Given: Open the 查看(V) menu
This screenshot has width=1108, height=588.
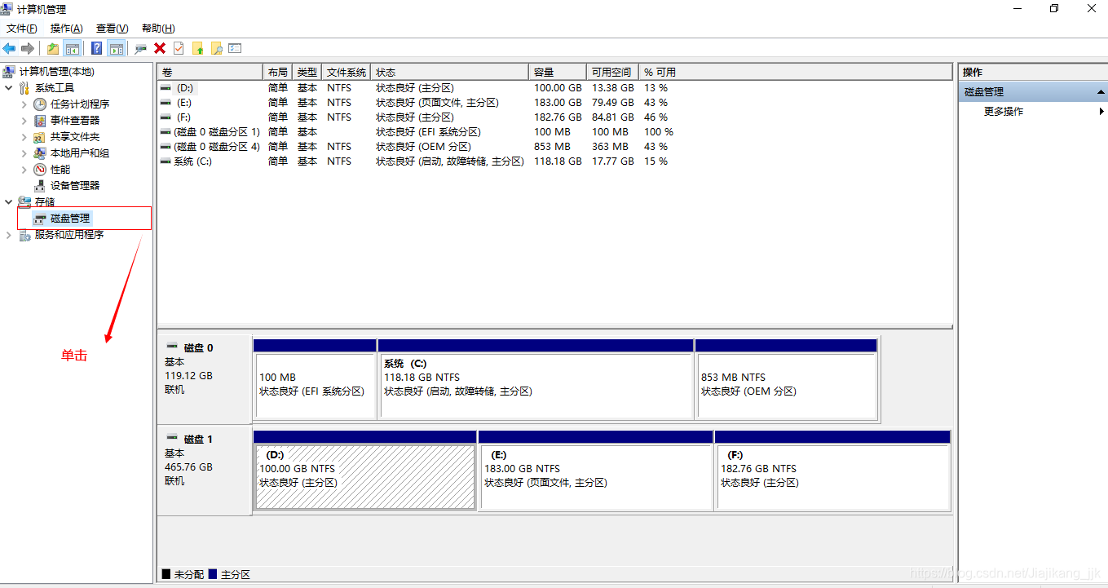Looking at the screenshot, I should coord(112,29).
